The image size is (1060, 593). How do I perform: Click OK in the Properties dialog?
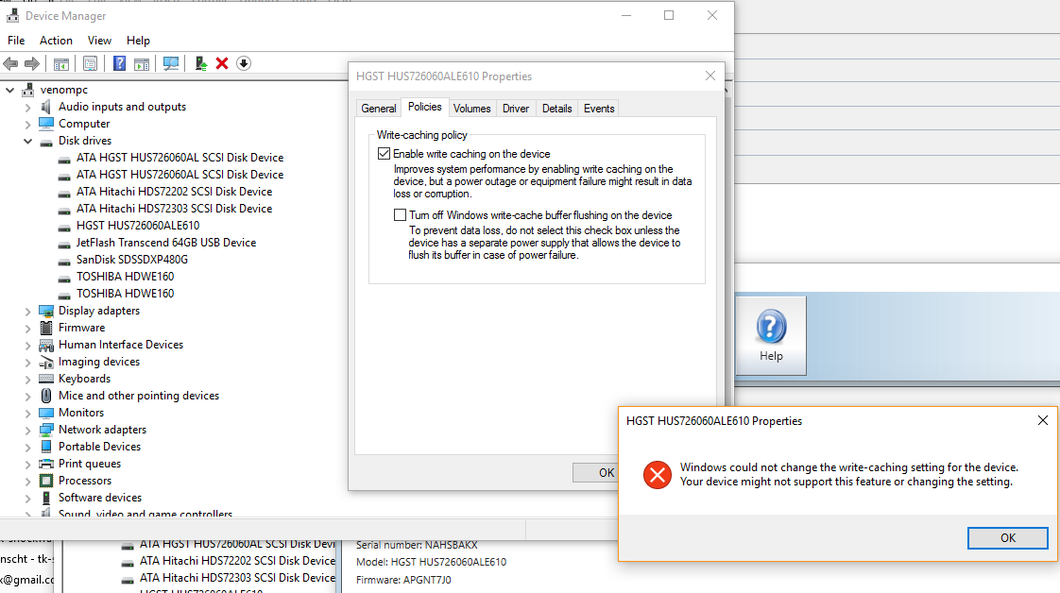coord(595,473)
